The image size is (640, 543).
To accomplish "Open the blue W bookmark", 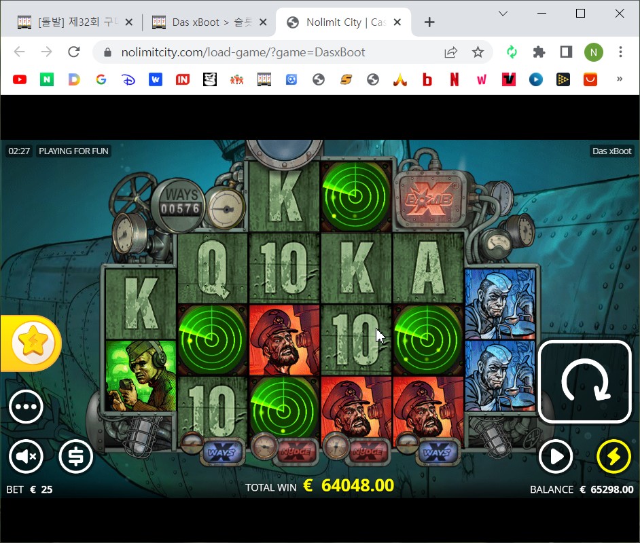I will click(156, 79).
